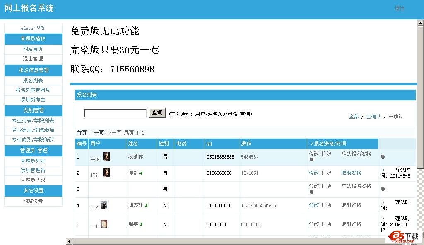Viewport: 424px width, 245px height.
Task: Click the left arrow of the horizontal scrollbar
Action: pos(69,241)
